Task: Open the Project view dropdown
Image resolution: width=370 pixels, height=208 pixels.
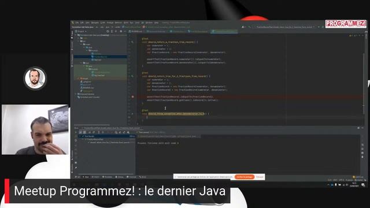Action: pyautogui.click(x=81, y=31)
